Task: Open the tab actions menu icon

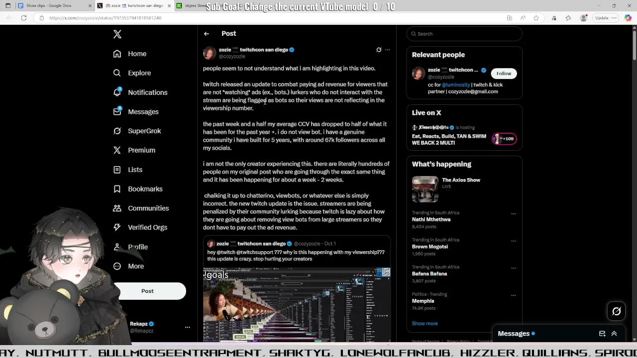Action: pos(8,5)
